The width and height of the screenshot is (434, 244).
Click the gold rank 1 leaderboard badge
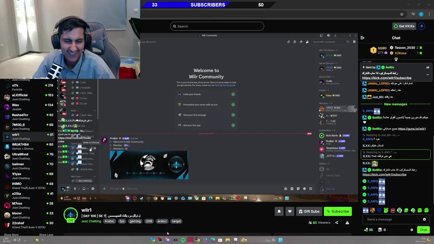(x=373, y=50)
